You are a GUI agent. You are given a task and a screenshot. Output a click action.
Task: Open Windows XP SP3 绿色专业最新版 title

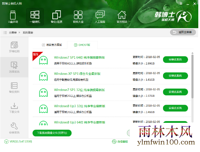77,74
